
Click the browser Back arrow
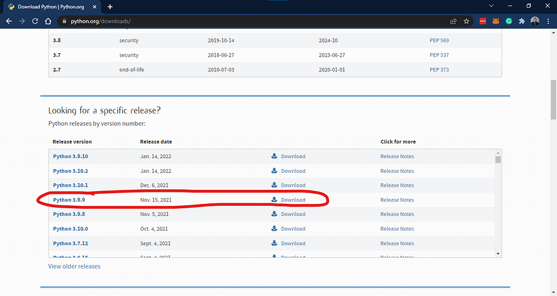tap(10, 21)
